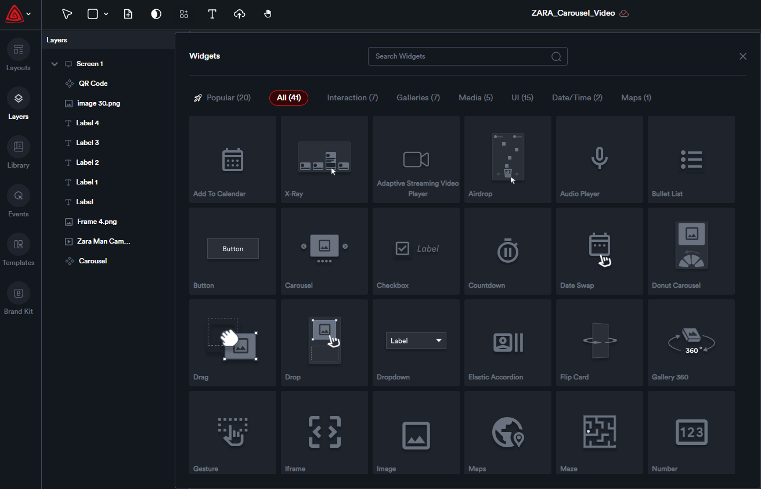Screen dimensions: 761x489
Task: Open the Library sidebar panel
Action: point(18,153)
